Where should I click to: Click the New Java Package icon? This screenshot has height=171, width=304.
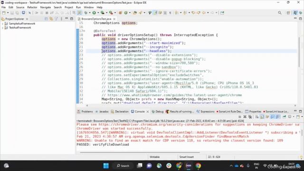coord(120,13)
